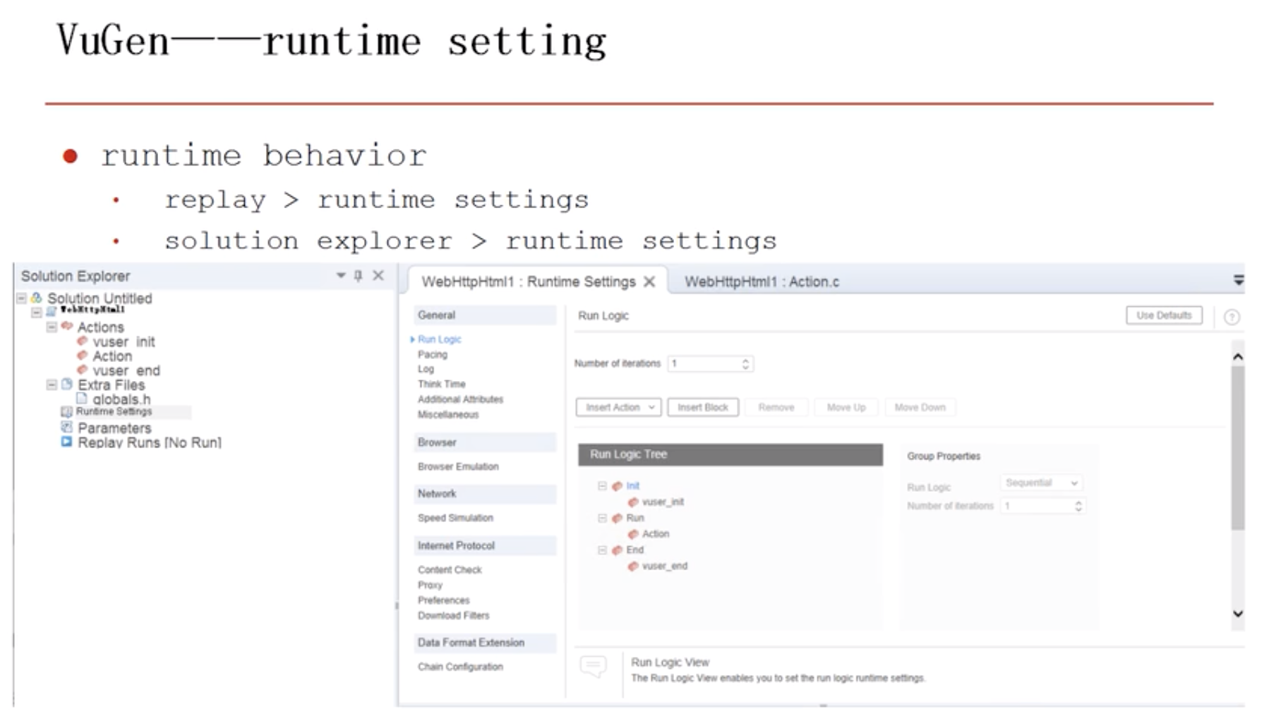This screenshot has width=1276, height=714.
Task: Open help question mark icon
Action: (1232, 317)
